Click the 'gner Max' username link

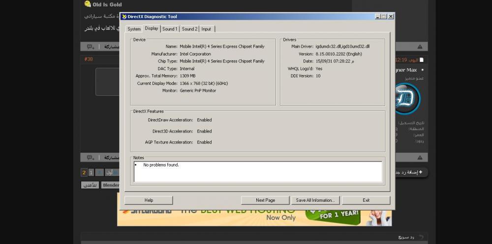(x=406, y=70)
